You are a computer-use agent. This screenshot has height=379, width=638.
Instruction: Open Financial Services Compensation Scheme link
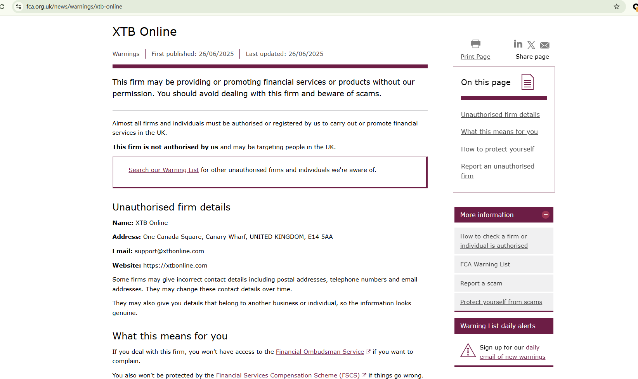click(x=288, y=376)
